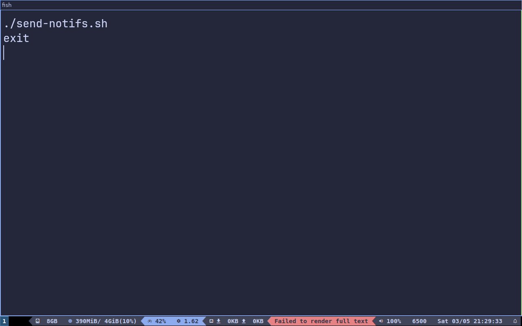This screenshot has height=326, width=522.
Task: Click the memory icon before 390MiB
Action: pos(70,321)
